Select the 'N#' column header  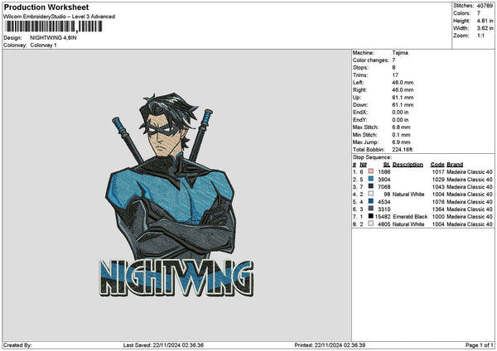tap(364, 165)
